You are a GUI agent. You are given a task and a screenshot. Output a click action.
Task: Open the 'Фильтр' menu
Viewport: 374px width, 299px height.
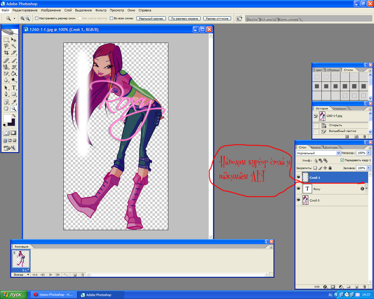(x=101, y=10)
